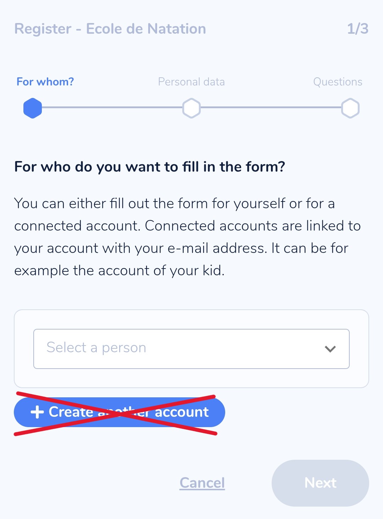Image resolution: width=383 pixels, height=519 pixels.
Task: Click the 'For who do you want' heading
Action: (150, 167)
